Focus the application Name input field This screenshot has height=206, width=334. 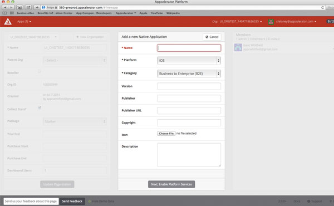(189, 48)
